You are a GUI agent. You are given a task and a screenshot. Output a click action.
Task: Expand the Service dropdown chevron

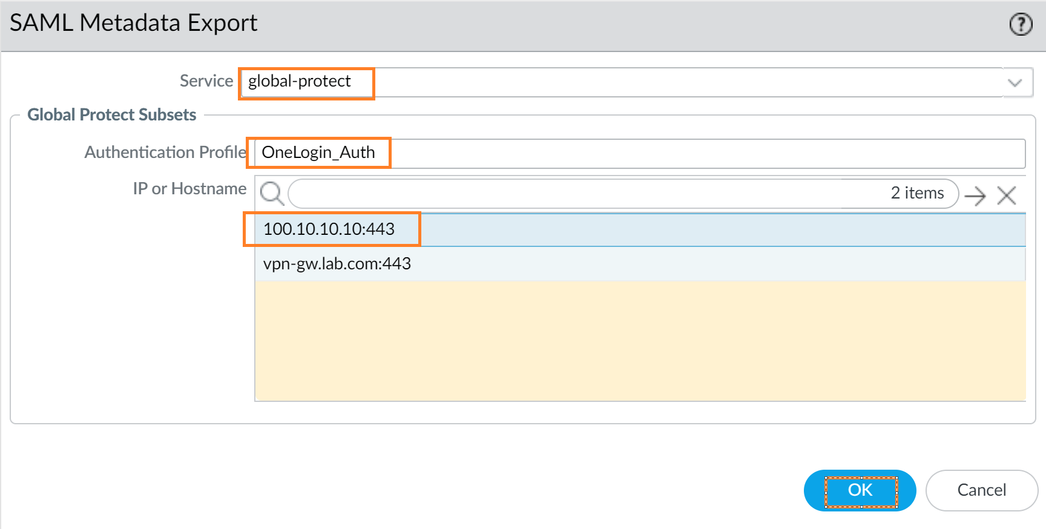[x=1015, y=82]
